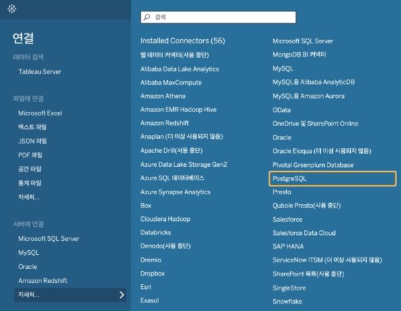Select Dropbox connector

click(x=152, y=274)
